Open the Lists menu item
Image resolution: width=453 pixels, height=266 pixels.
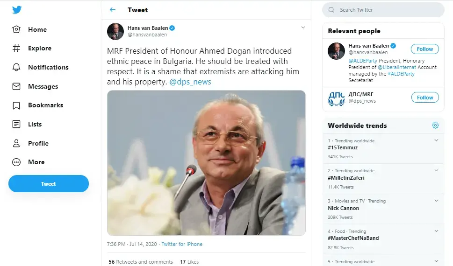click(x=35, y=124)
